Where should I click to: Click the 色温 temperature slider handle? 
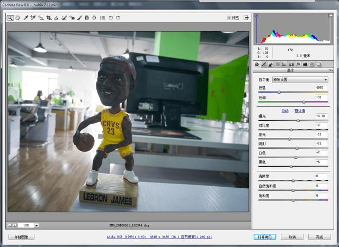coord(279,92)
